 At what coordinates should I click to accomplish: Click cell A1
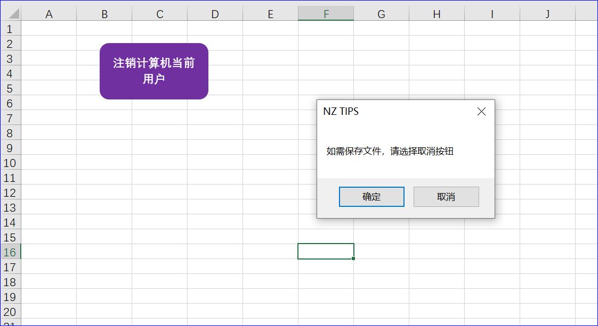pyautogui.click(x=49, y=29)
